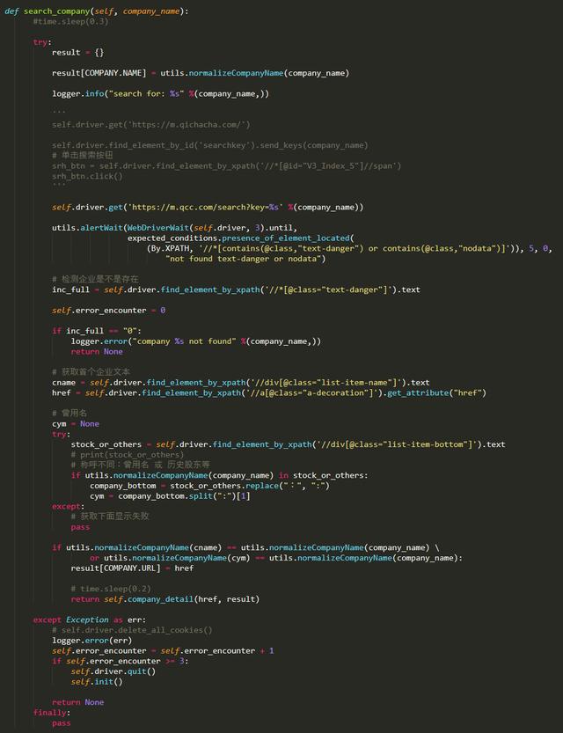Image resolution: width=563 pixels, height=733 pixels.
Task: Click the commented self.driver.get qichacha.com line
Action: tap(151, 125)
